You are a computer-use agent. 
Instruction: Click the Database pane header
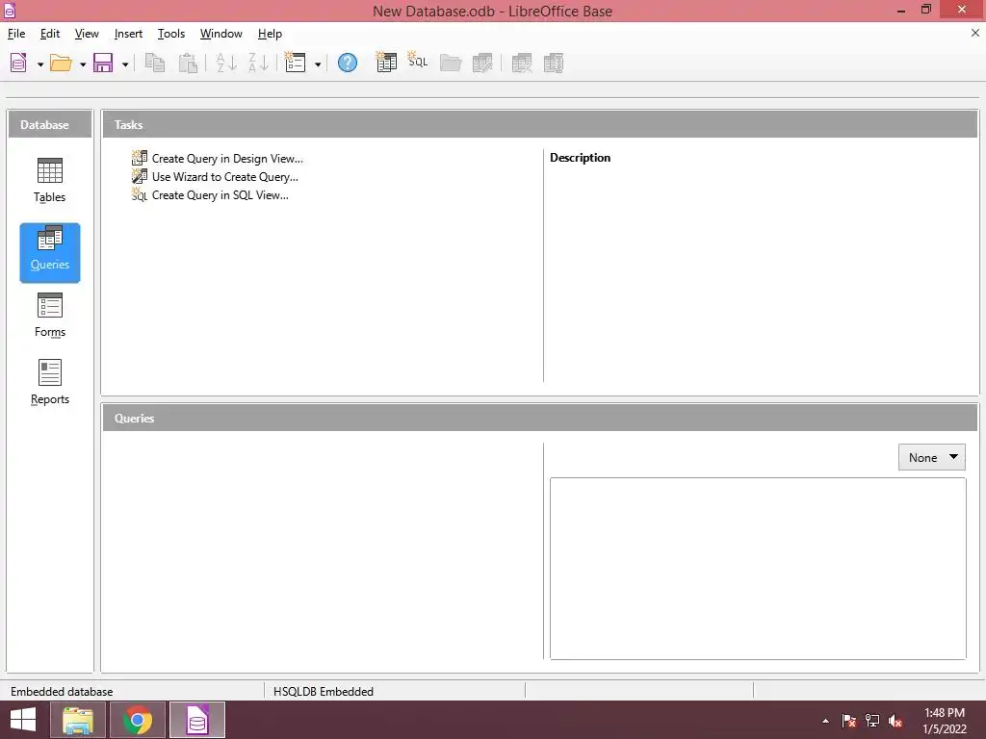[x=50, y=124]
